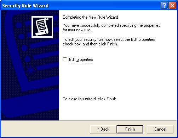Click Finish to close the wizard
This screenshot has width=178, height=138.
[x=130, y=129]
